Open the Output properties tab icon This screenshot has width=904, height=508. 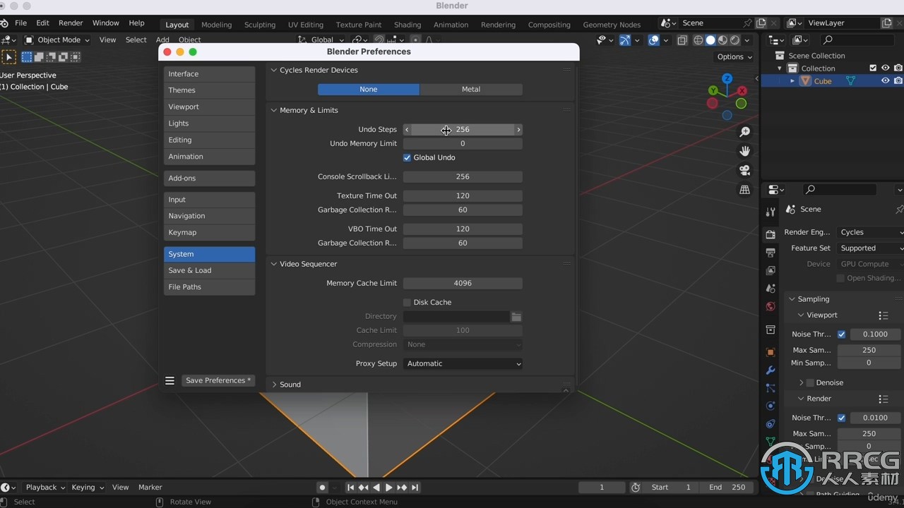click(771, 253)
